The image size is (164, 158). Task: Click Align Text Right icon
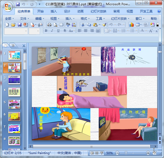[92, 31]
